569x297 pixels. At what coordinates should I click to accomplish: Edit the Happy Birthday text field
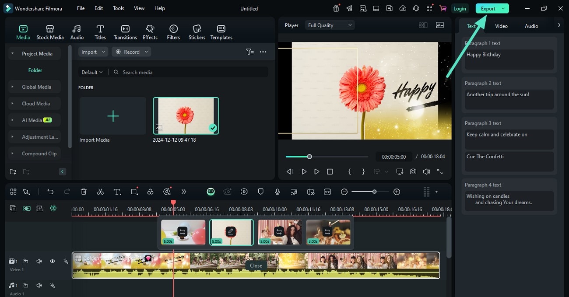[x=509, y=59]
